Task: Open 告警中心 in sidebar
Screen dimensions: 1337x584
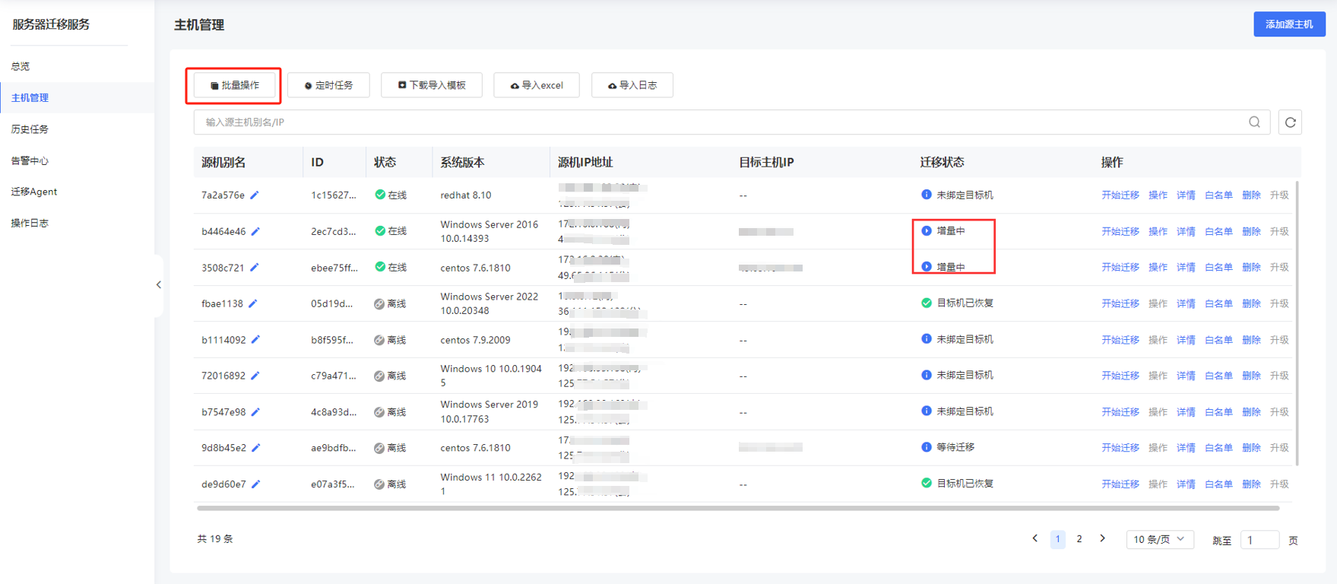Action: pyautogui.click(x=30, y=160)
